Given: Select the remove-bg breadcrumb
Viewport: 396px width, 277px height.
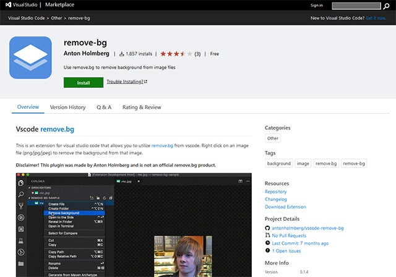Looking at the screenshot, I should coord(79,18).
